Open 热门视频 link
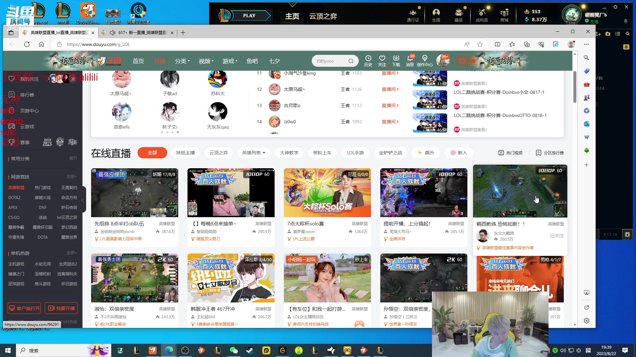636x357 pixels. pyautogui.click(x=510, y=153)
